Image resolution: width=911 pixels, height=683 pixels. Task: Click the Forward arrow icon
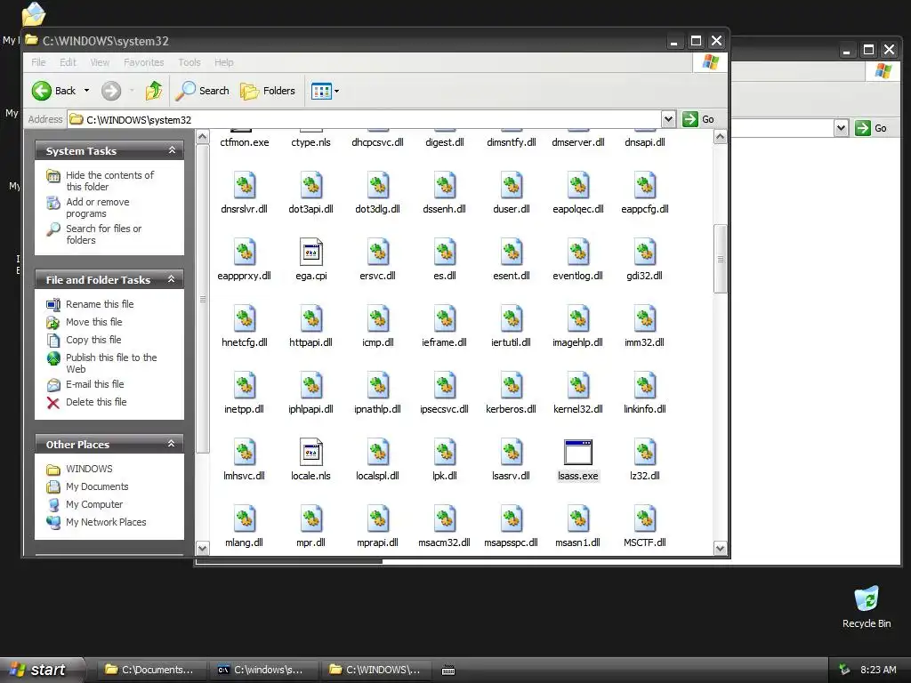click(111, 91)
